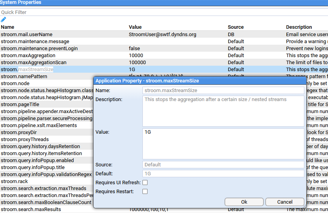The width and height of the screenshot is (328, 213).
Task: Select the stroom.maintenance.preventLogin property
Action: click(x=39, y=49)
